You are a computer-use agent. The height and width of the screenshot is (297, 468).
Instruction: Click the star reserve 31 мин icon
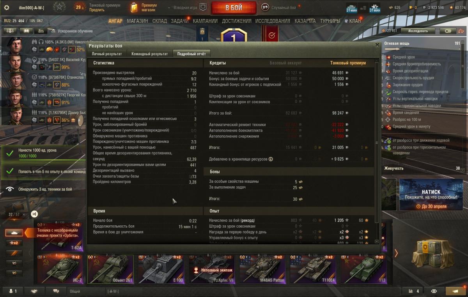point(374,8)
